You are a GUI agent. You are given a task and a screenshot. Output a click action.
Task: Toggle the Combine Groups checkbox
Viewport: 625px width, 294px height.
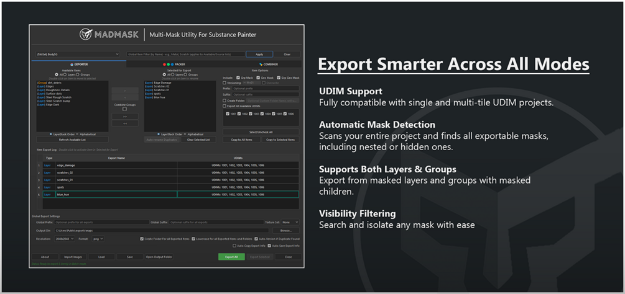point(125,109)
